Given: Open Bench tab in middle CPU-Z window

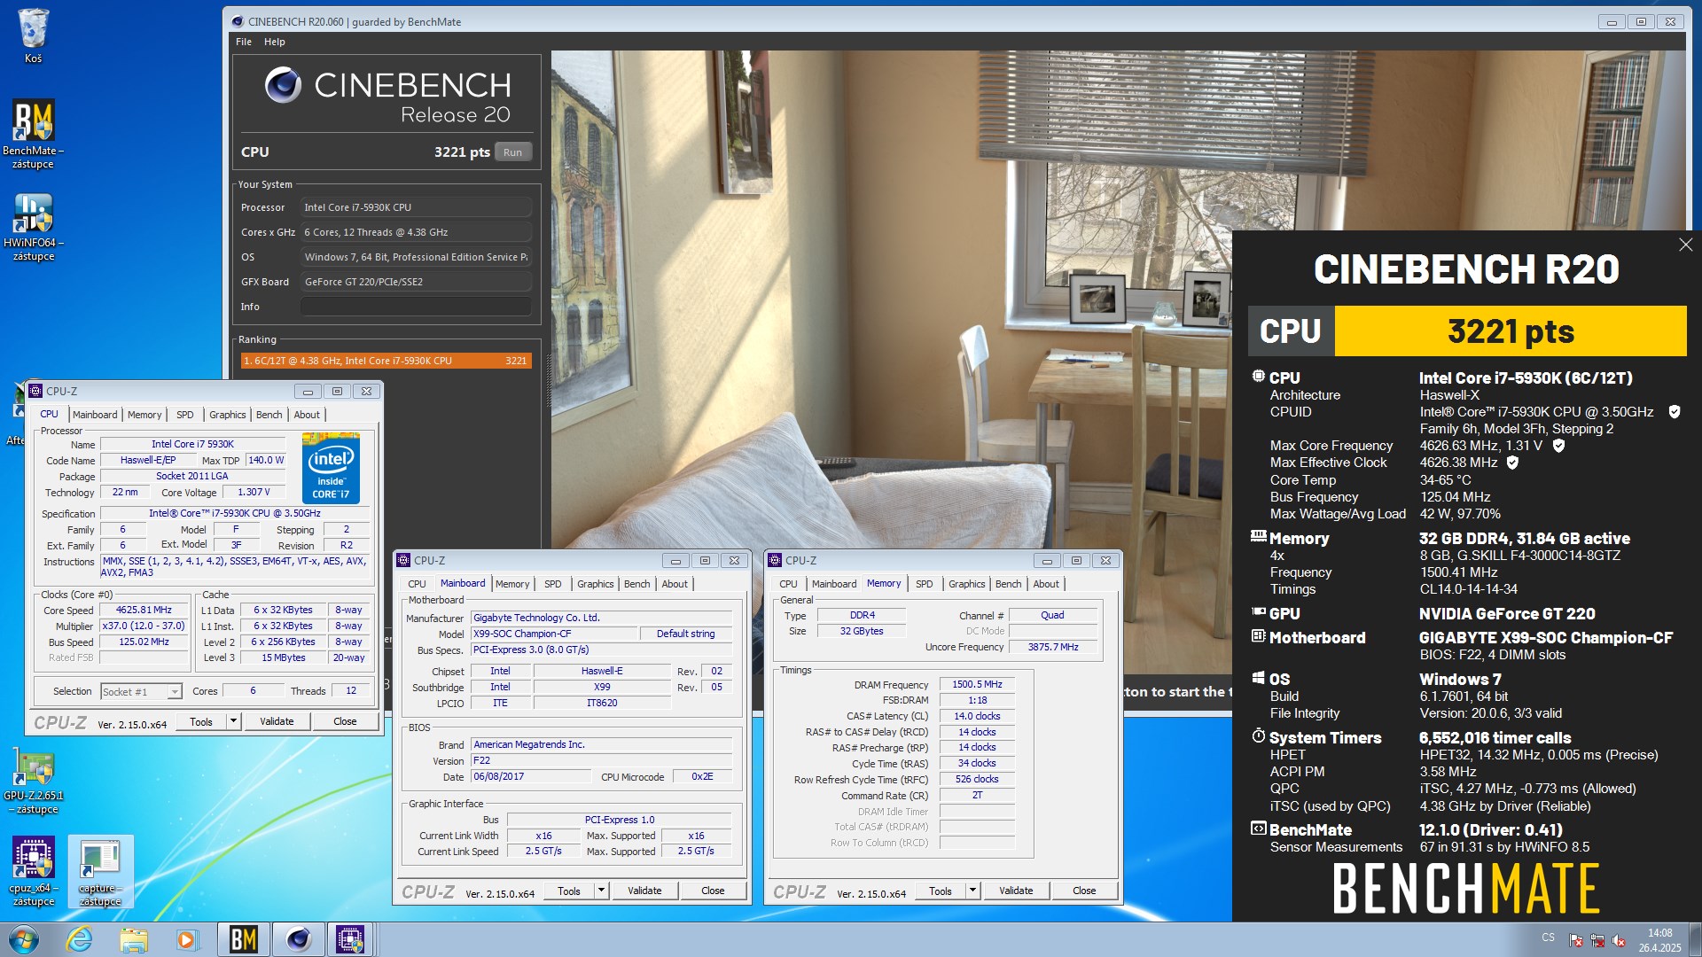Looking at the screenshot, I should point(637,584).
